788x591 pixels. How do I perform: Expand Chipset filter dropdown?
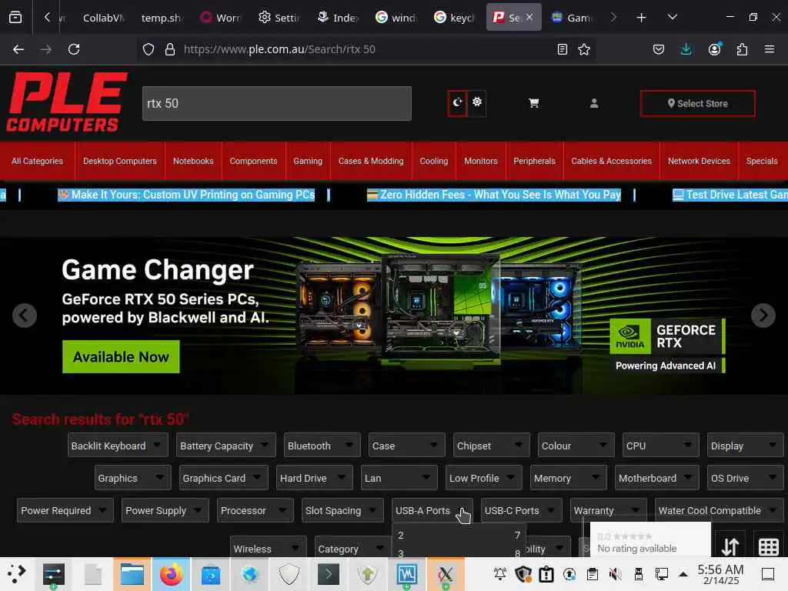(x=491, y=446)
